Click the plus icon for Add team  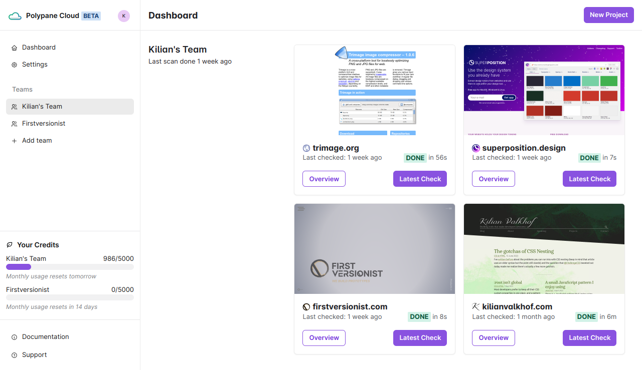[14, 141]
